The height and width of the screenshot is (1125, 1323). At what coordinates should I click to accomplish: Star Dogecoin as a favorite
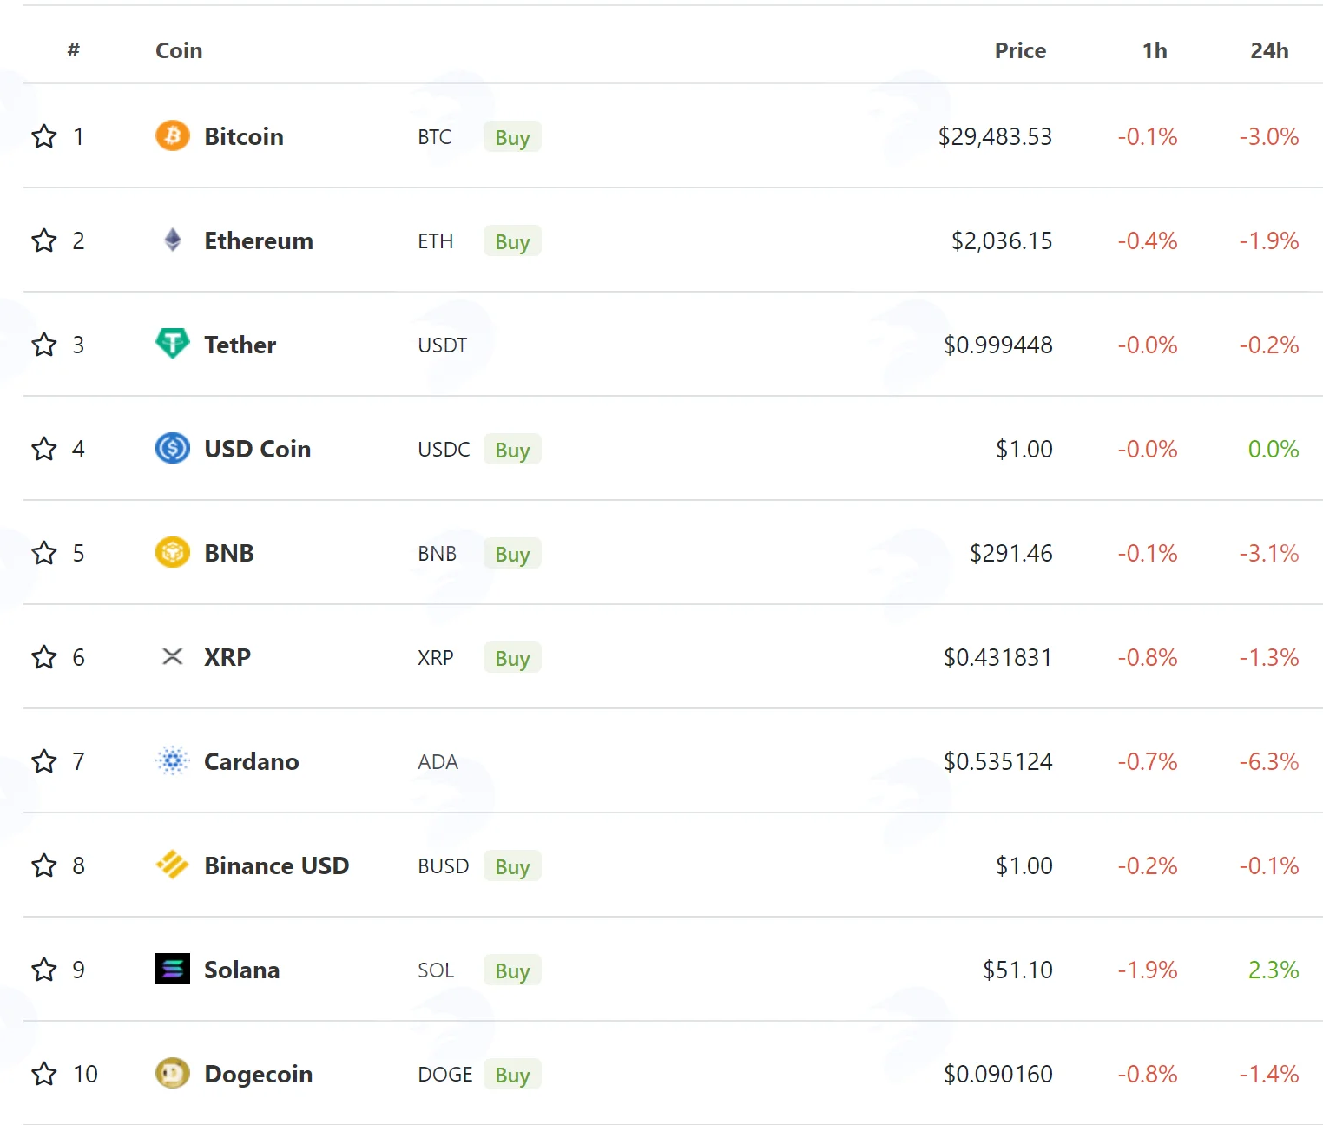click(x=44, y=1074)
